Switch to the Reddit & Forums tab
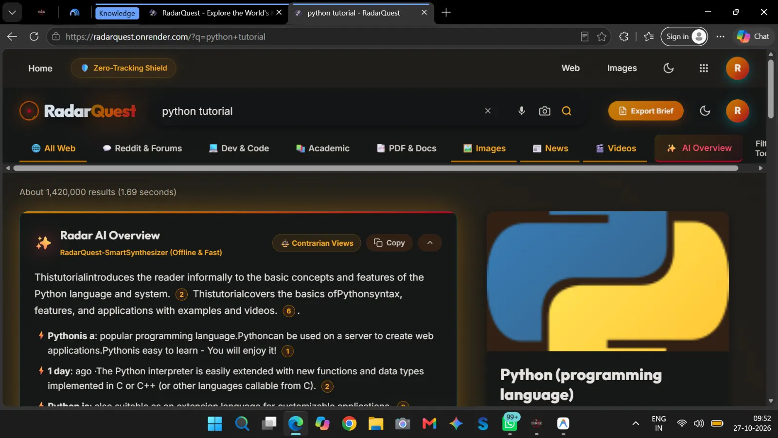This screenshot has width=778, height=438. click(142, 148)
